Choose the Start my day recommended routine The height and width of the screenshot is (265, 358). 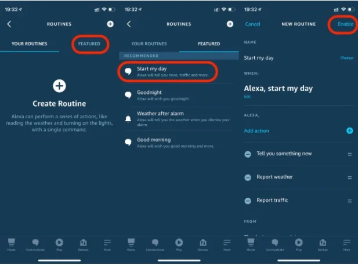[168, 71]
